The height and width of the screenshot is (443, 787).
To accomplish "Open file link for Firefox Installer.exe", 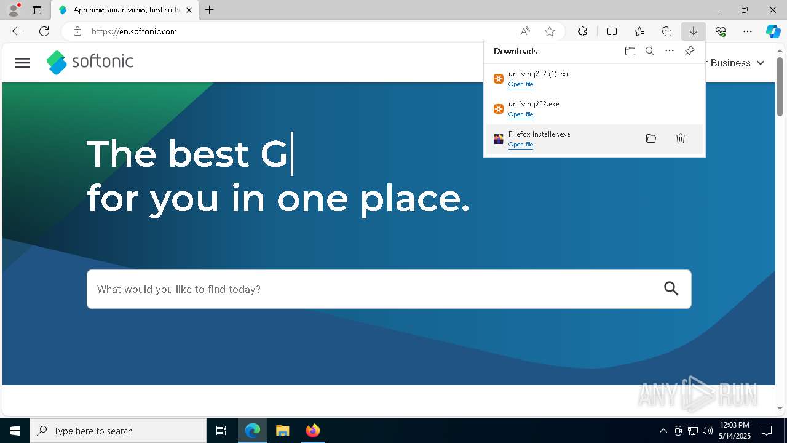I will tap(521, 145).
